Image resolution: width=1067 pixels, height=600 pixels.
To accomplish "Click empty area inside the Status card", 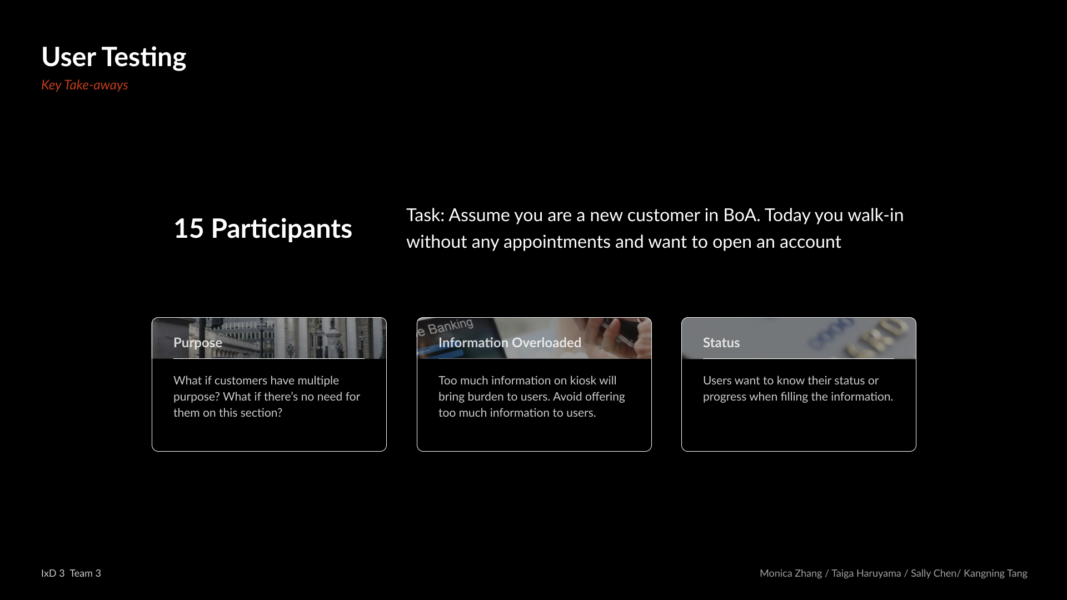I will pyautogui.click(x=799, y=429).
